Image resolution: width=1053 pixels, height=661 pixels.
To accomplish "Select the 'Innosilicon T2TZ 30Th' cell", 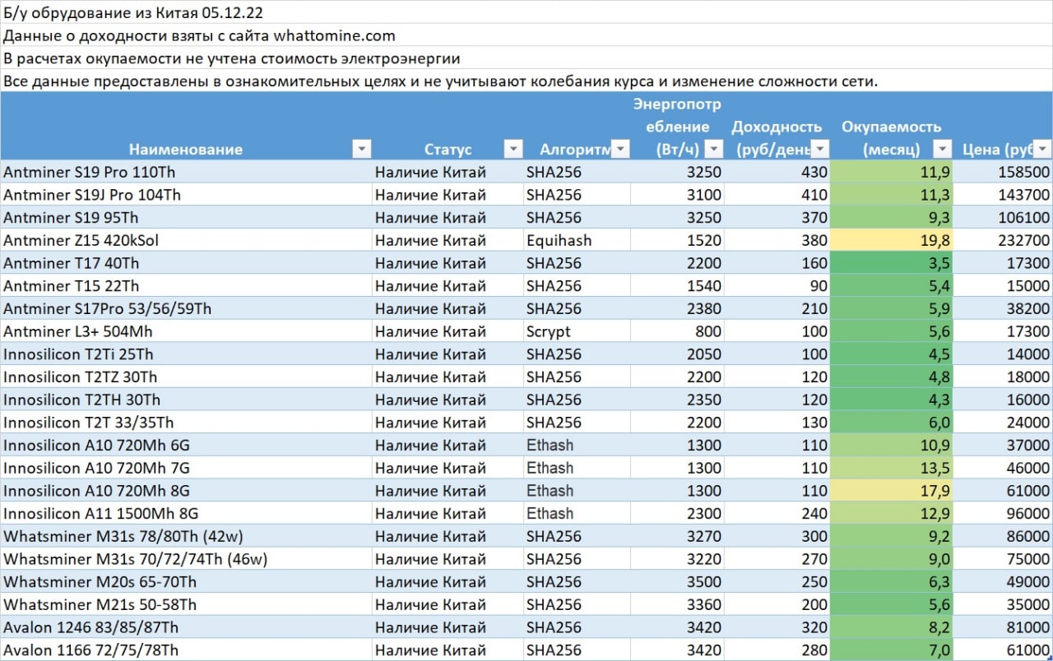I will coord(186,377).
